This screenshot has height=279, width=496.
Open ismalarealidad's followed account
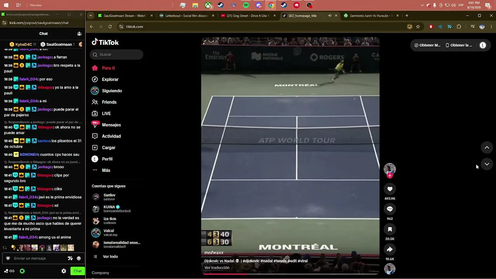(x=116, y=245)
